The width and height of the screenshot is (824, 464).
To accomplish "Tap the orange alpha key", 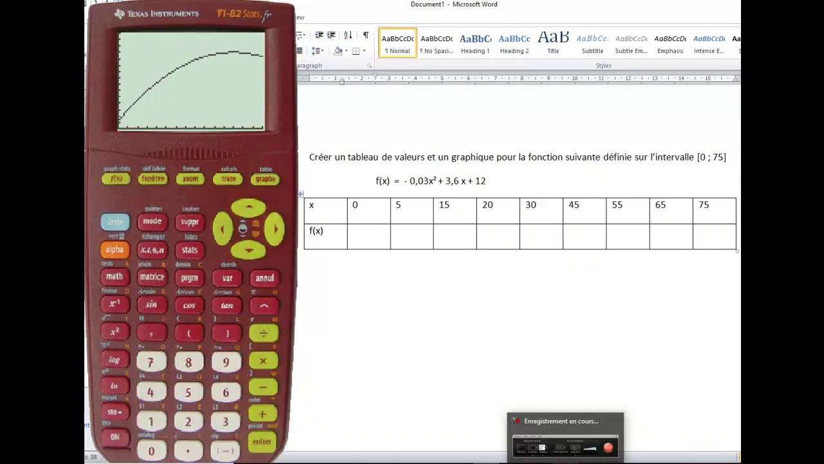I will 115,250.
